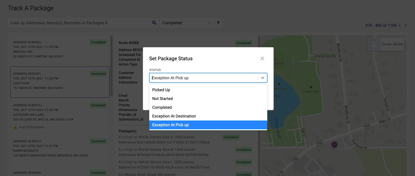Close the Set Package Status dialog

262,58
